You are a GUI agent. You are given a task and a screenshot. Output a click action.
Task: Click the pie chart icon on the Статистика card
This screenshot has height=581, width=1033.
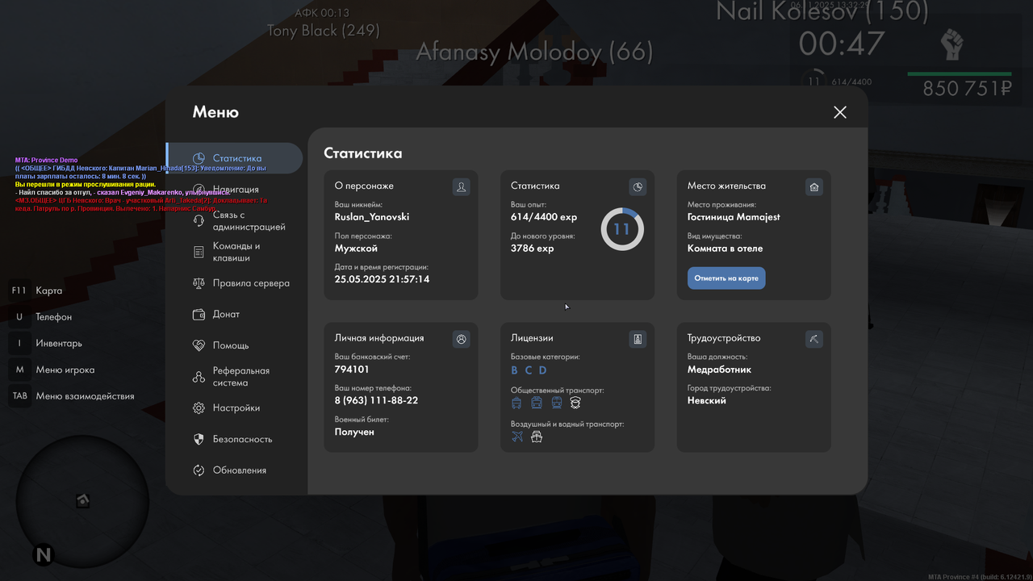pos(638,187)
